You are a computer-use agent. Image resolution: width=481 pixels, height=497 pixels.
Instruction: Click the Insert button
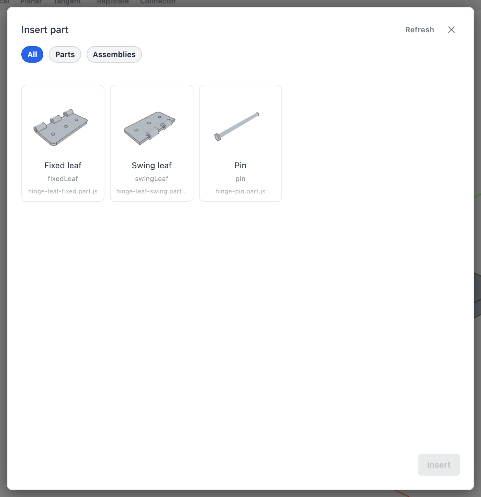pyautogui.click(x=439, y=465)
